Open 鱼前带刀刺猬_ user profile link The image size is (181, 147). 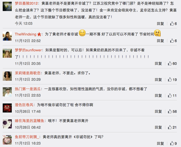click(28, 137)
